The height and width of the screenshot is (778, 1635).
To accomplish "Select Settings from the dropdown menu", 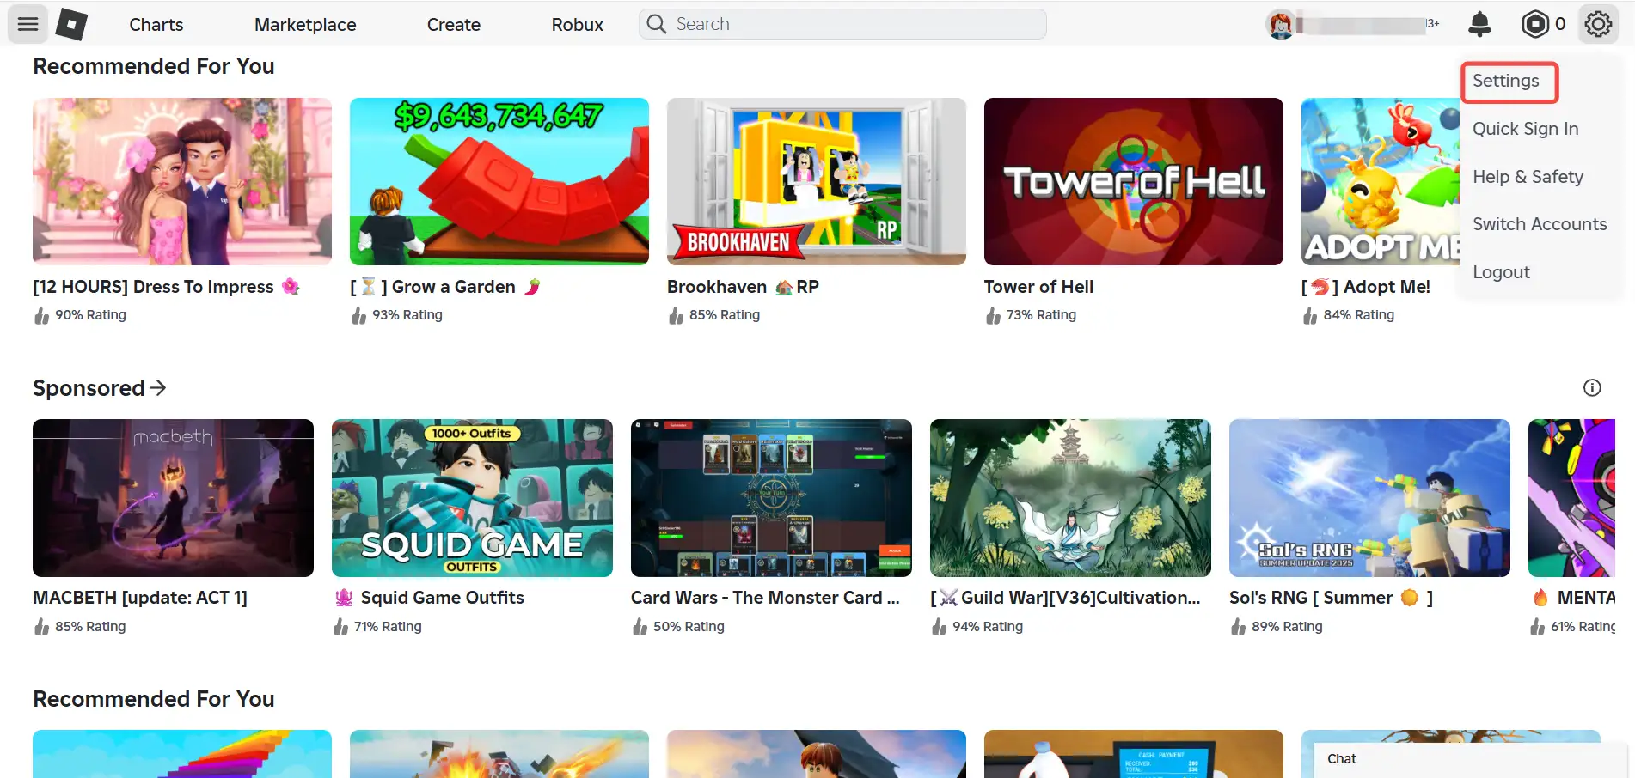I will (x=1506, y=81).
